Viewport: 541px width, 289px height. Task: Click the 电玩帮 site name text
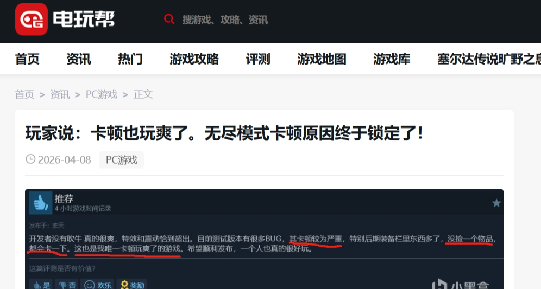[x=84, y=20]
